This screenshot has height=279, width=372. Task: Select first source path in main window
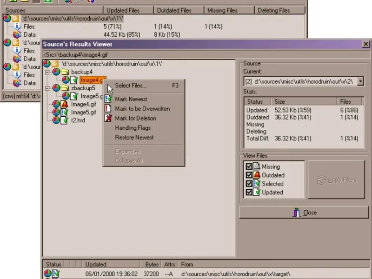[73, 19]
